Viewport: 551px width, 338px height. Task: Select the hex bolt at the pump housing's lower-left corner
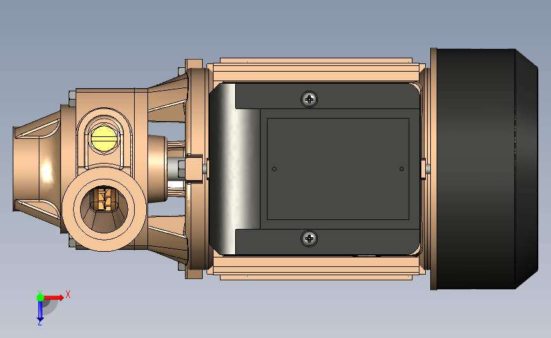point(72,242)
